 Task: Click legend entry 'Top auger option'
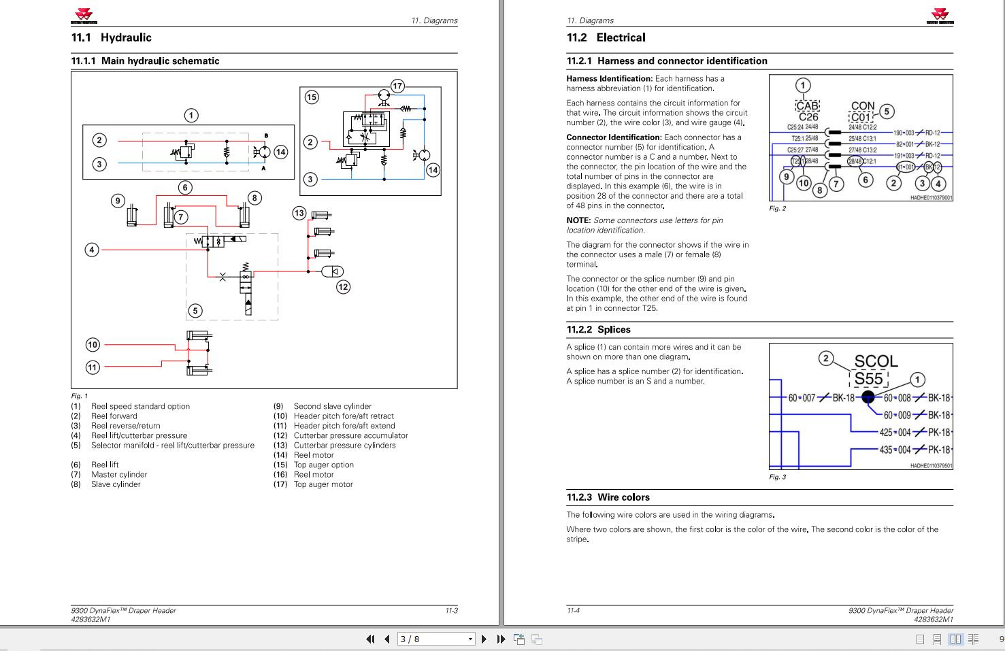coord(324,465)
